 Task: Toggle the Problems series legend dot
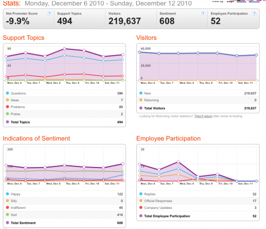[7, 107]
